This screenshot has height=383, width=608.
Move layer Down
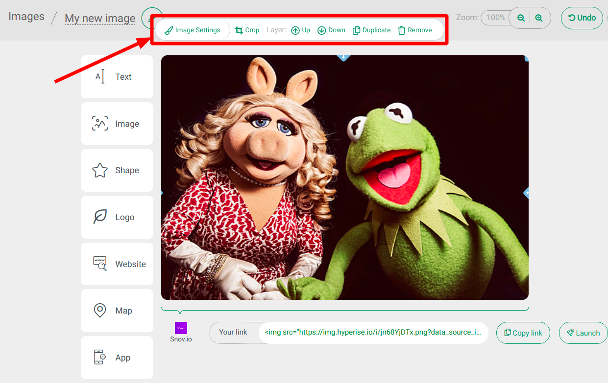pyautogui.click(x=332, y=30)
